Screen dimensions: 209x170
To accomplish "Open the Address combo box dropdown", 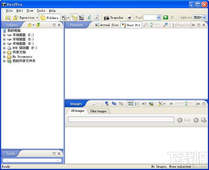I will (204, 18).
